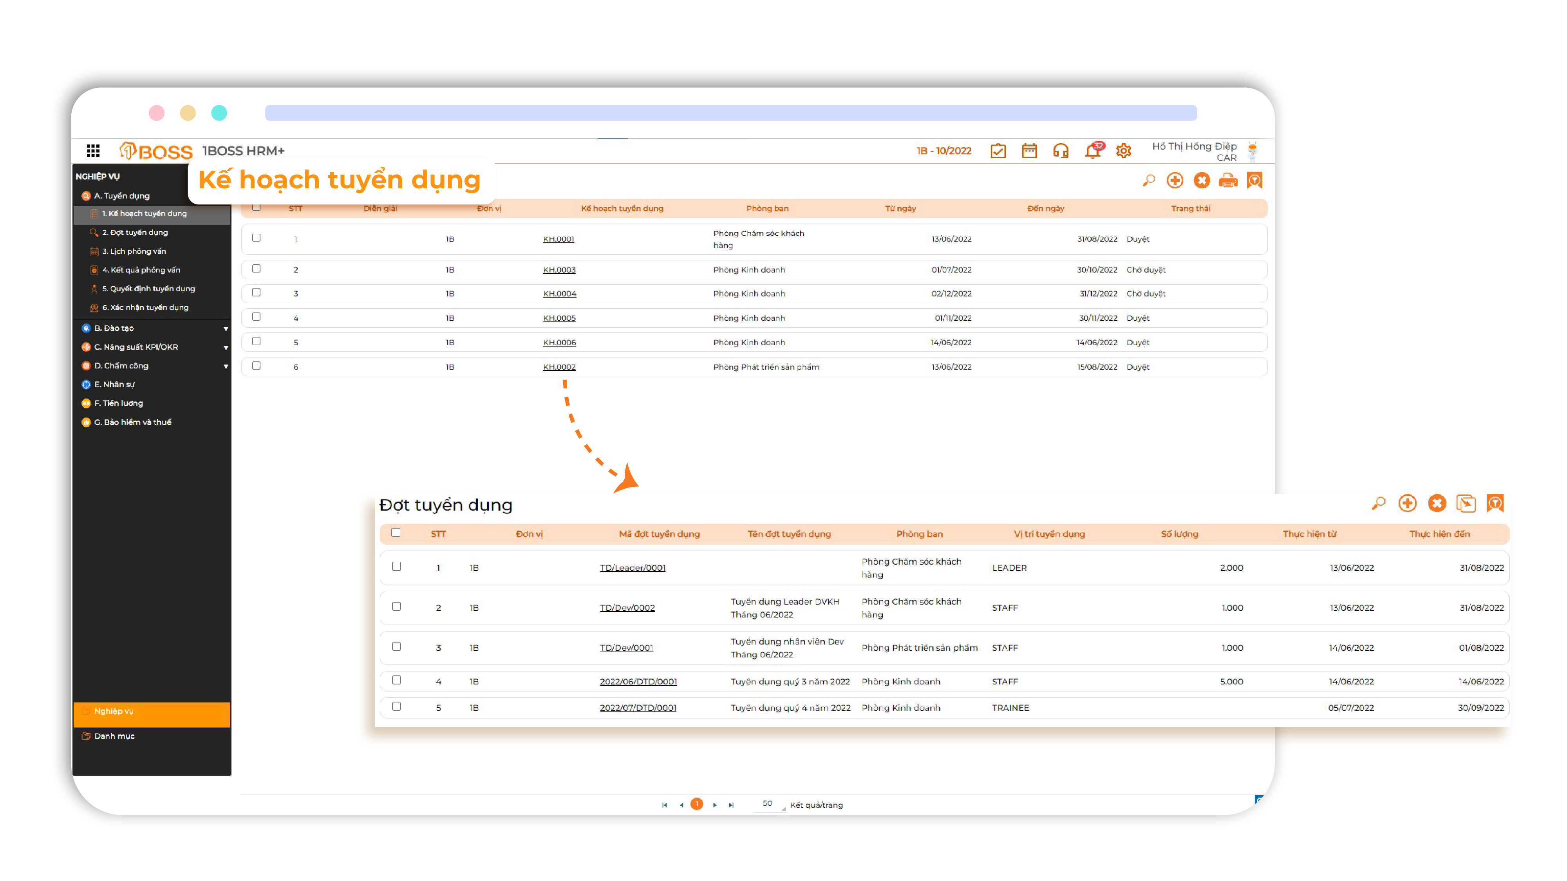Image resolution: width=1567 pixels, height=881 pixels.
Task: Open the settings gear icon
Action: pyautogui.click(x=1123, y=151)
